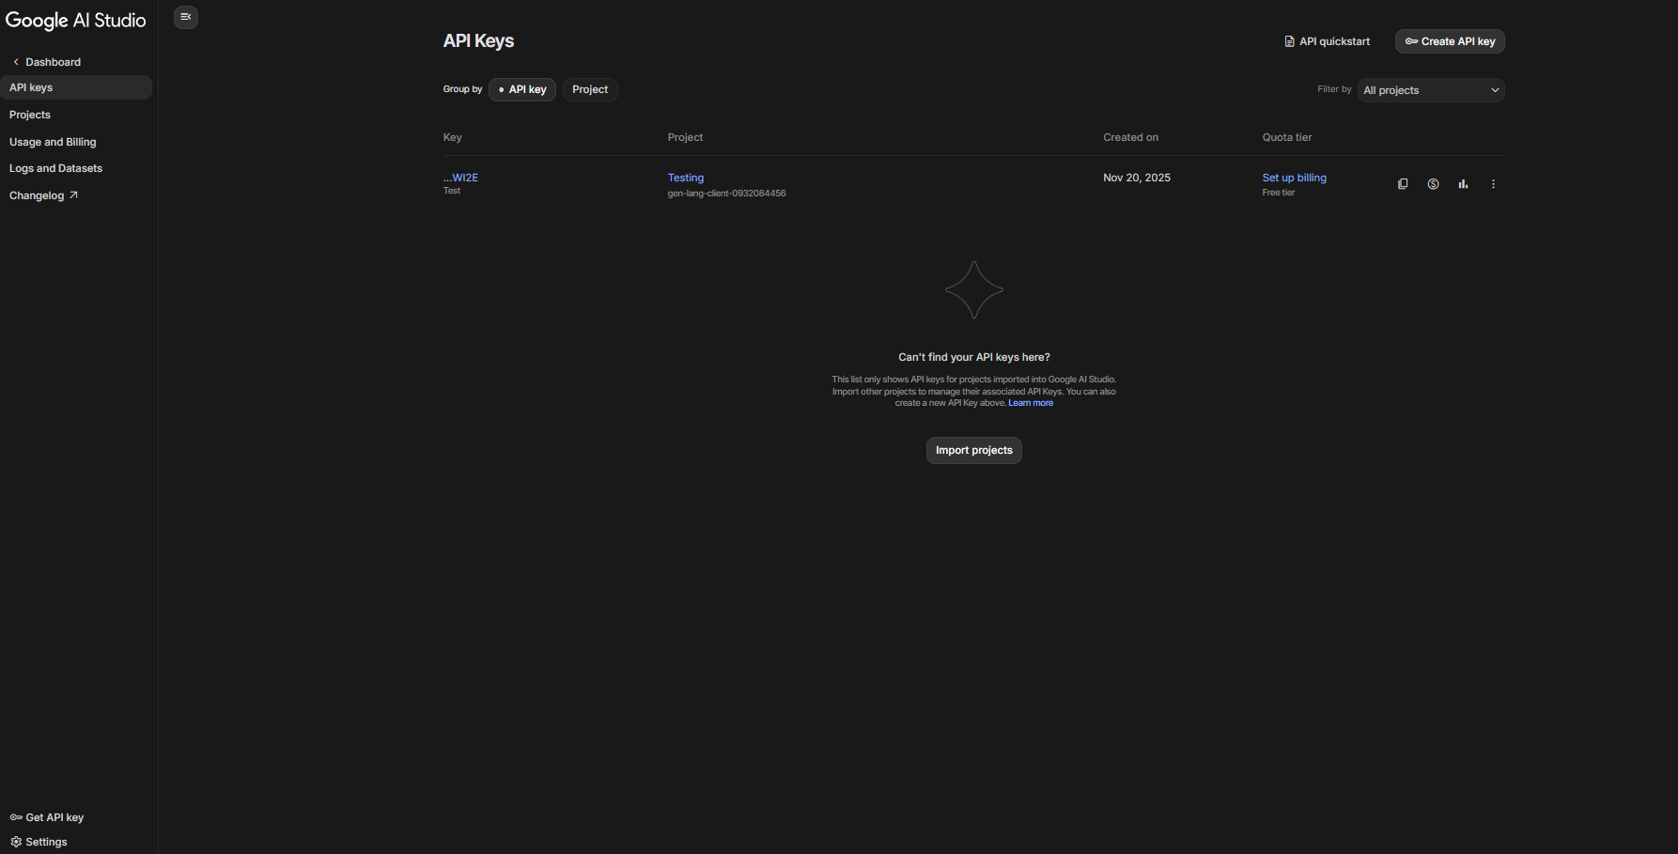Open the ...WI2E key details

coord(460,178)
